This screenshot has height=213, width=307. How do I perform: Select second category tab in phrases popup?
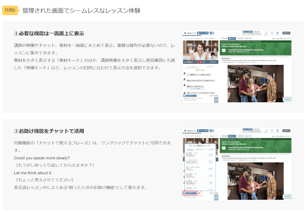pyautogui.click(x=200, y=149)
